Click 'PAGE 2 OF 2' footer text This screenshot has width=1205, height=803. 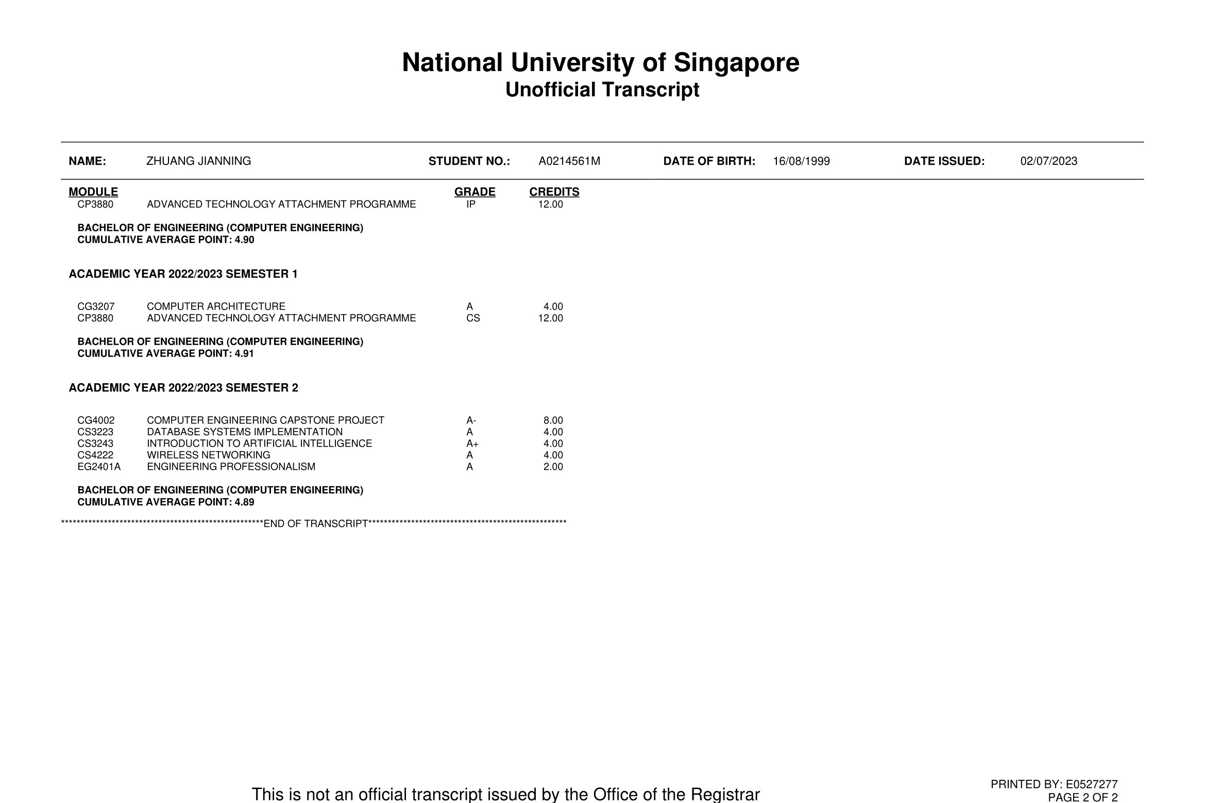[x=1083, y=797]
